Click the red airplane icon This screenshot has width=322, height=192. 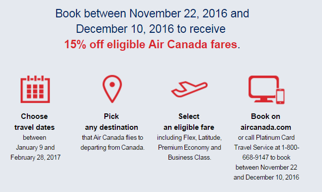[x=189, y=89]
